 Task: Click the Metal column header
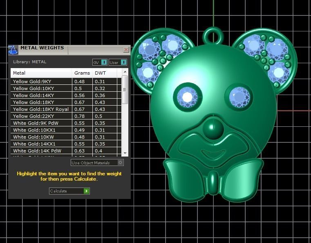click(x=41, y=73)
